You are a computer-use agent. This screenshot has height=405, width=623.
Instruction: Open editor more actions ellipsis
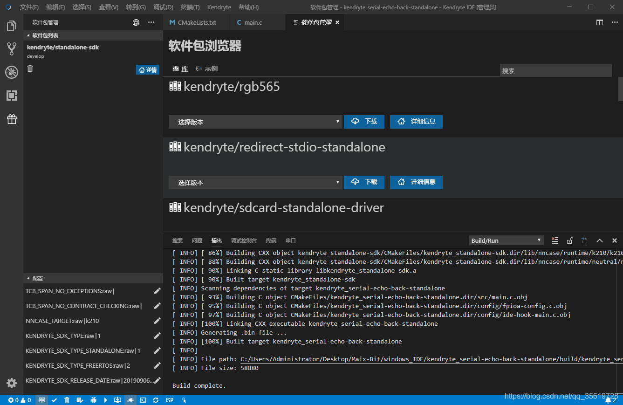point(614,22)
